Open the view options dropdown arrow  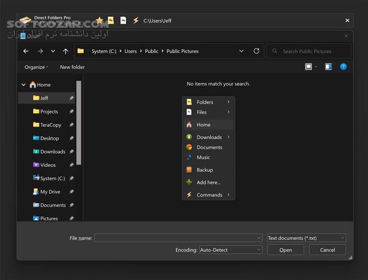(316, 67)
